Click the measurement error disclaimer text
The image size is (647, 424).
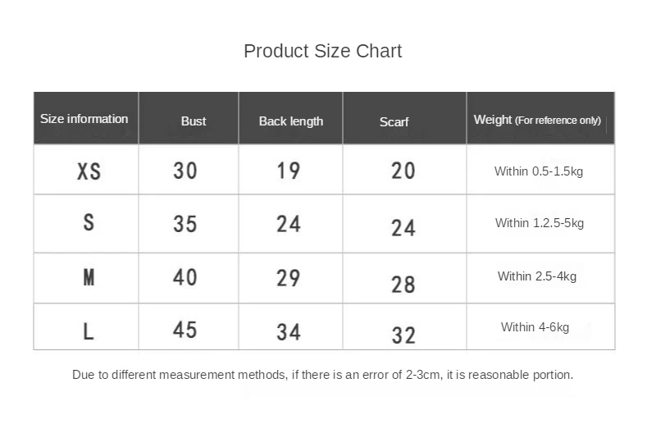coord(322,375)
